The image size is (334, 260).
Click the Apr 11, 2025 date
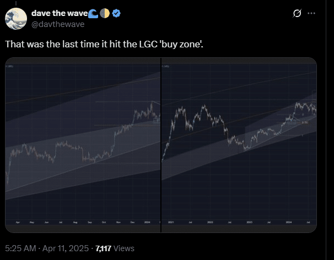[66, 248]
